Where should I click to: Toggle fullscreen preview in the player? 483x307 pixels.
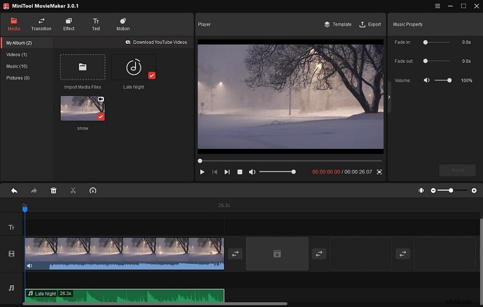(379, 172)
